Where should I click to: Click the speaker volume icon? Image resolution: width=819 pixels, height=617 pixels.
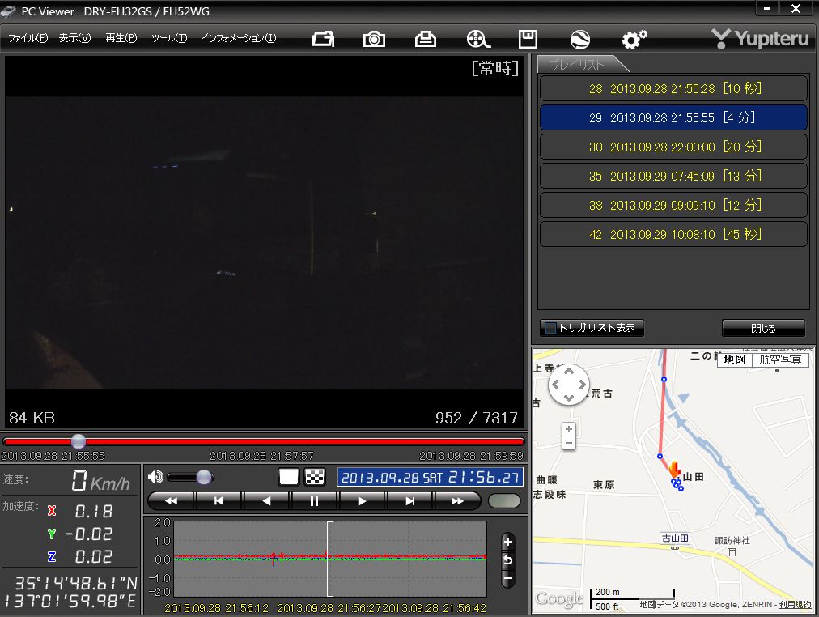155,476
